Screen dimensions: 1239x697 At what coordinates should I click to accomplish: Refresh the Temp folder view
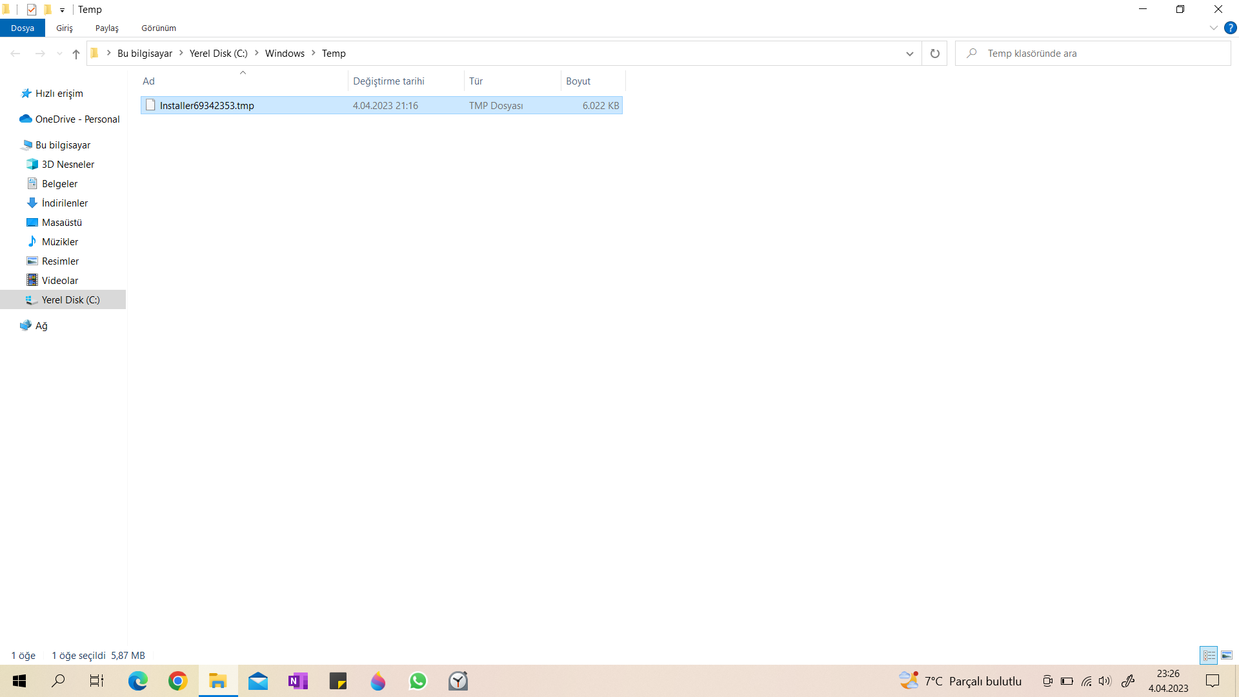[x=934, y=54]
